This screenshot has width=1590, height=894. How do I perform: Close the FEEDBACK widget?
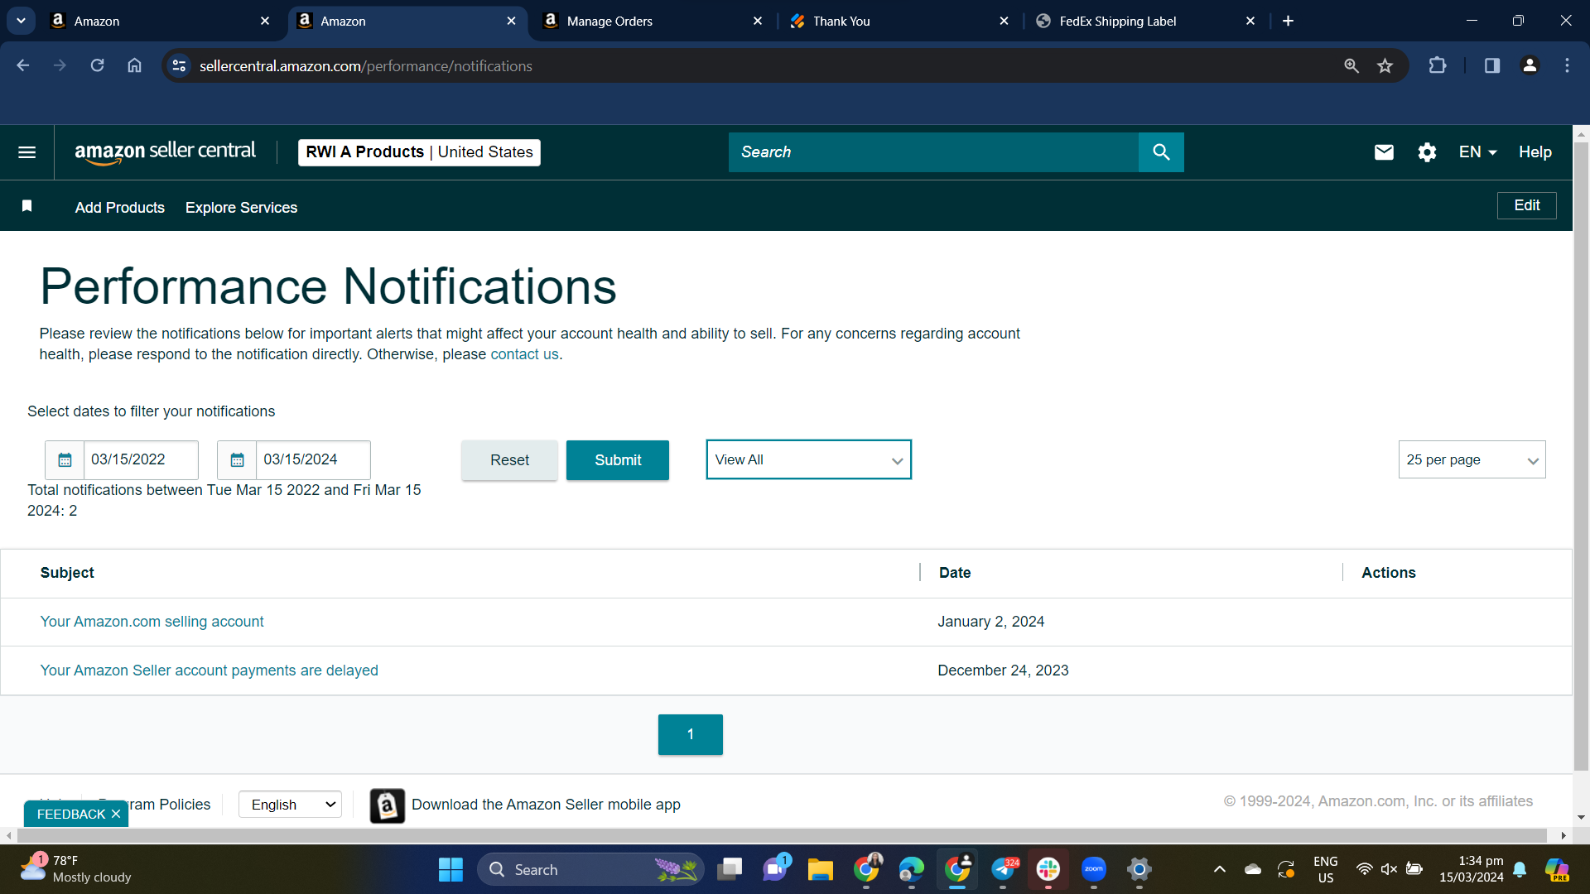[116, 815]
